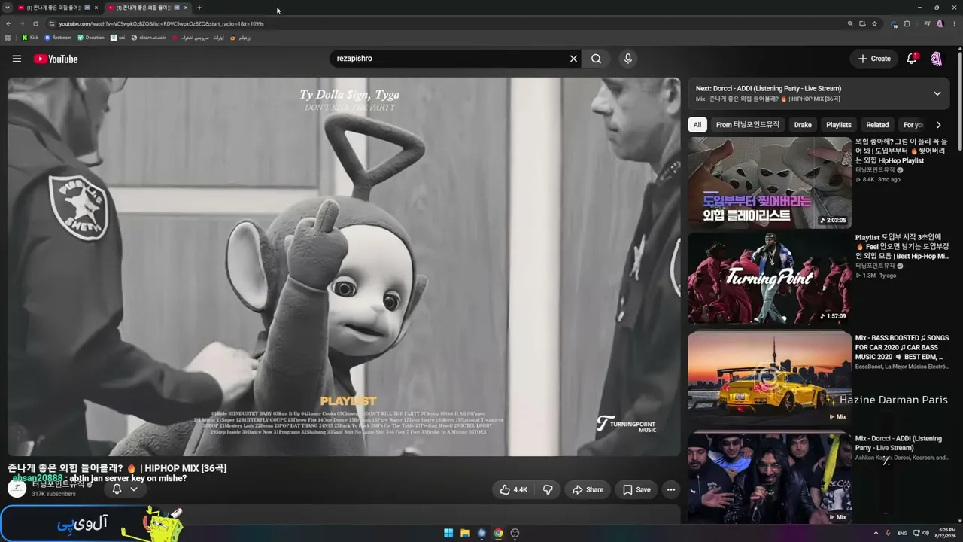This screenshot has height=542, width=963.
Task: Open the Chrome three-dot menu
Action: tap(953, 23)
